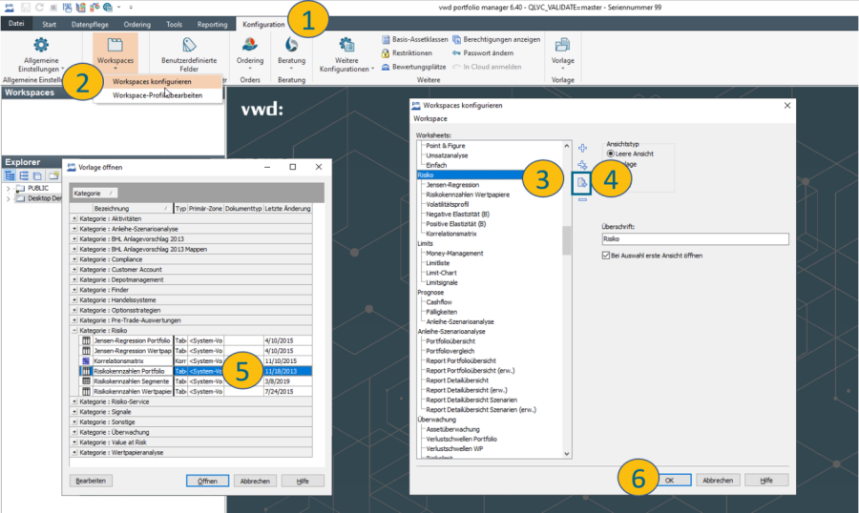
Task: Open Allgemeine Einstellungen gear icon
Action: (x=40, y=46)
